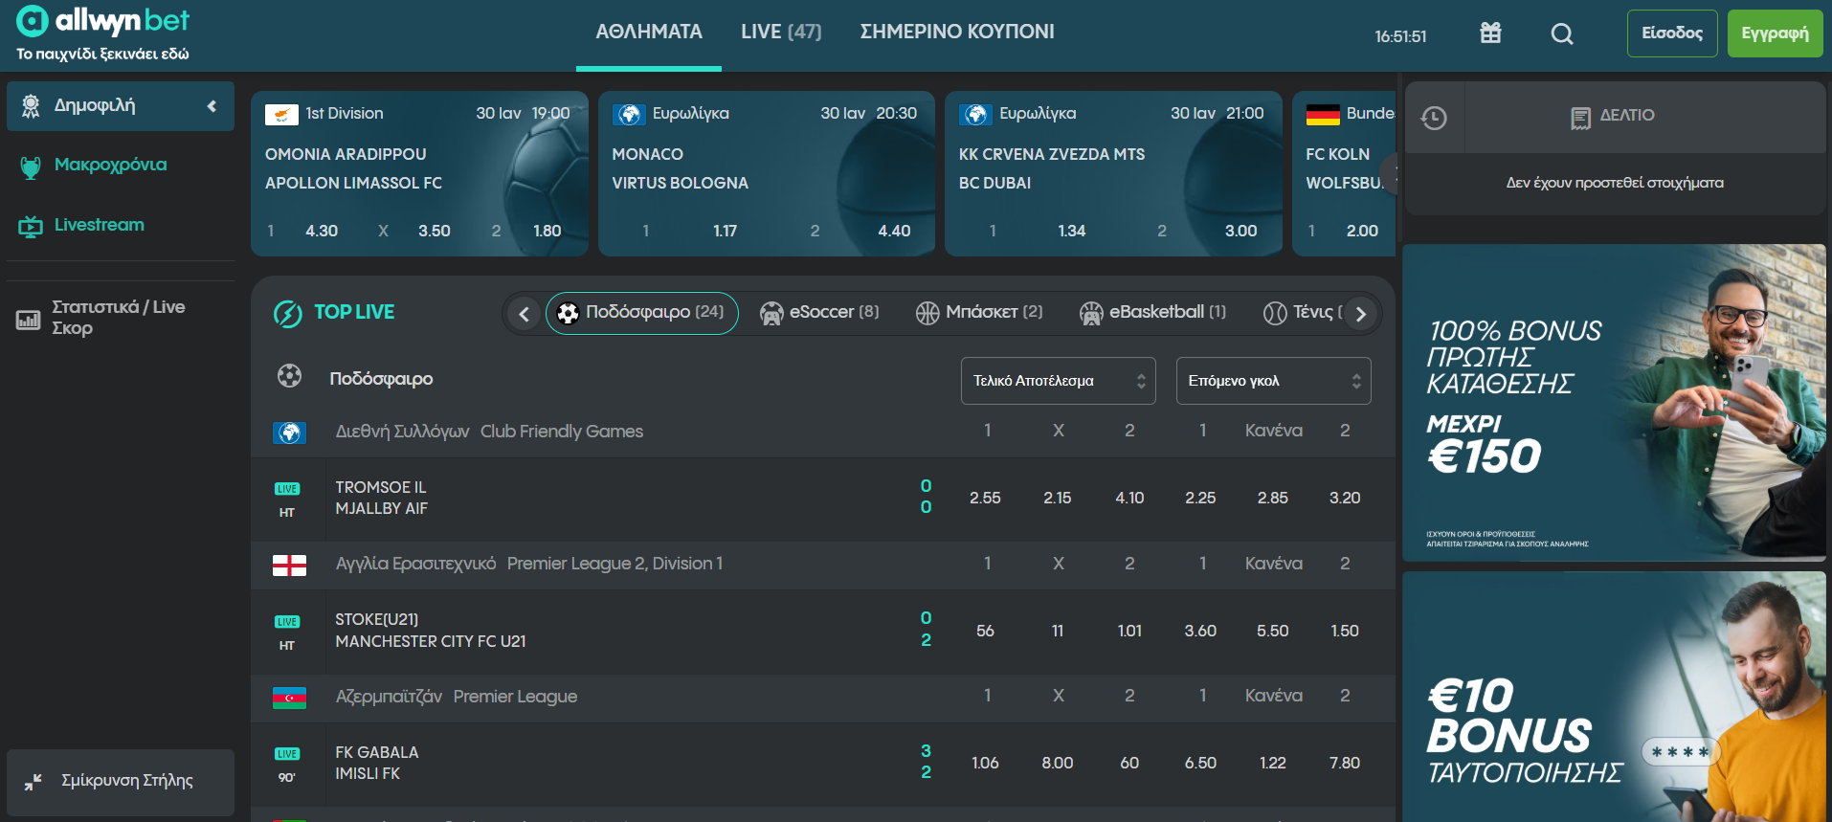The width and height of the screenshot is (1832, 822).
Task: Click the ΔΕΛΤΙΟ betslip icon
Action: pyautogui.click(x=1580, y=118)
